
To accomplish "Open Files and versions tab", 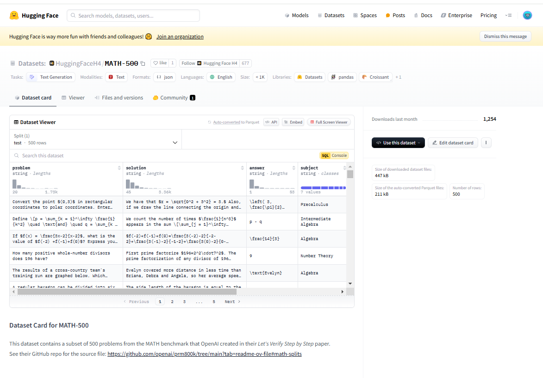I will pos(119,98).
